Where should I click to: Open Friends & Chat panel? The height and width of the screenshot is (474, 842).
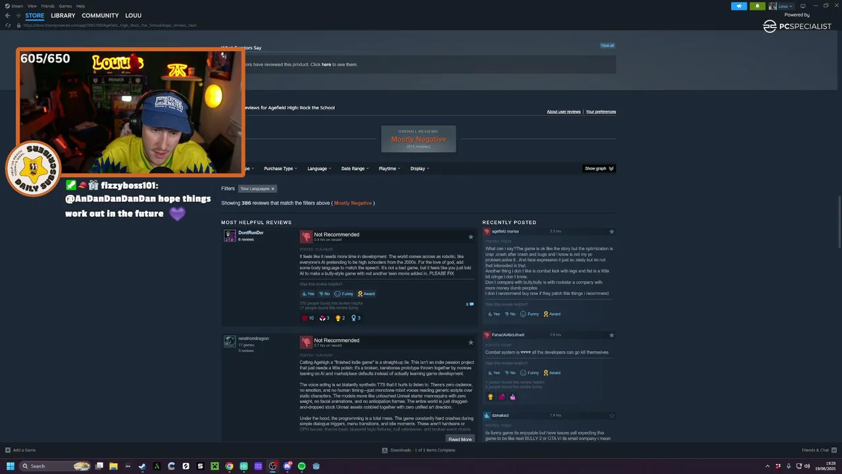(818, 450)
